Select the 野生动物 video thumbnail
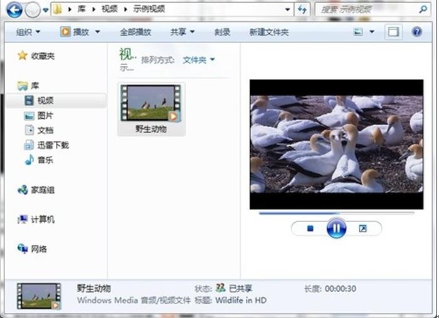This screenshot has height=318, width=439. click(x=151, y=109)
